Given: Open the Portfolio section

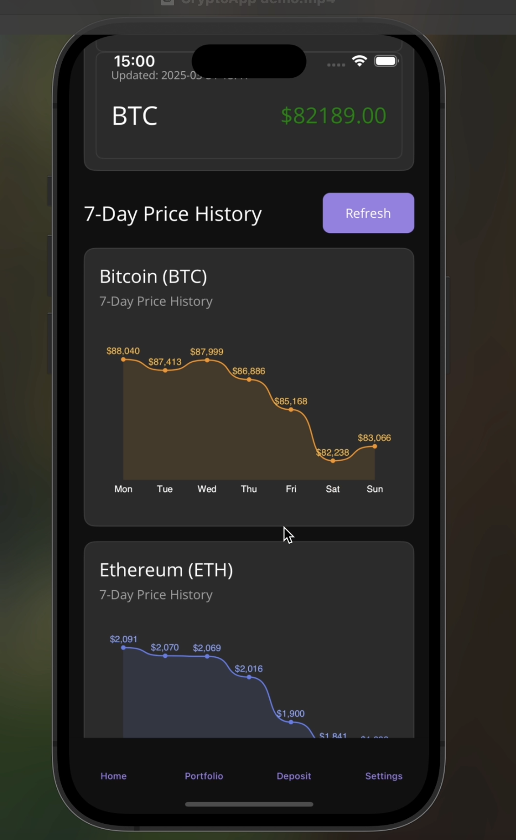Looking at the screenshot, I should click(204, 776).
